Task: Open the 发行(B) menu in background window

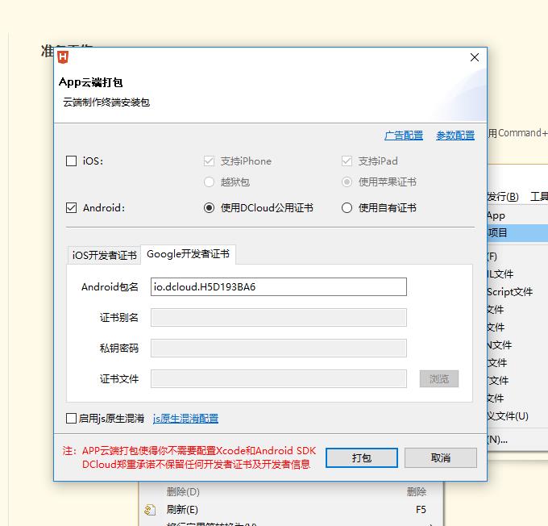Action: click(x=503, y=197)
